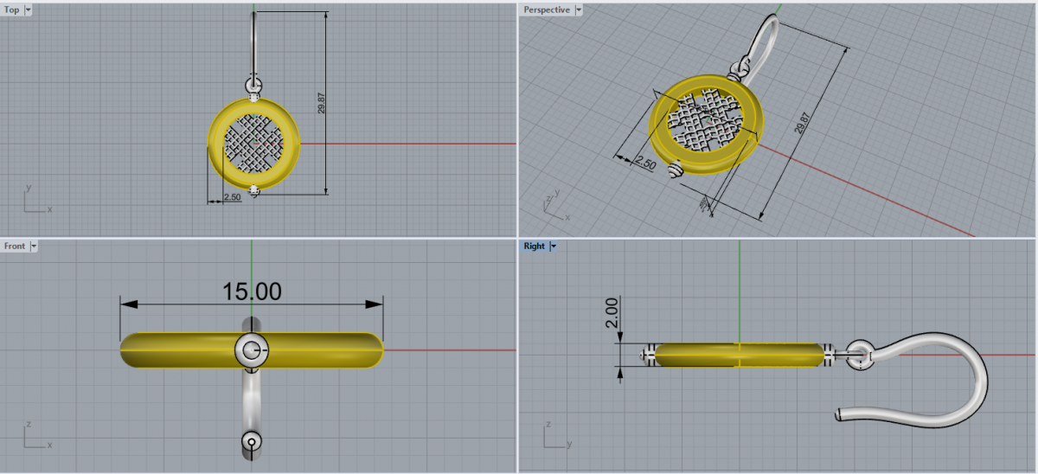This screenshot has height=474, width=1038.
Task: Select the lattice mesh in Perspective view
Action: [x=705, y=121]
